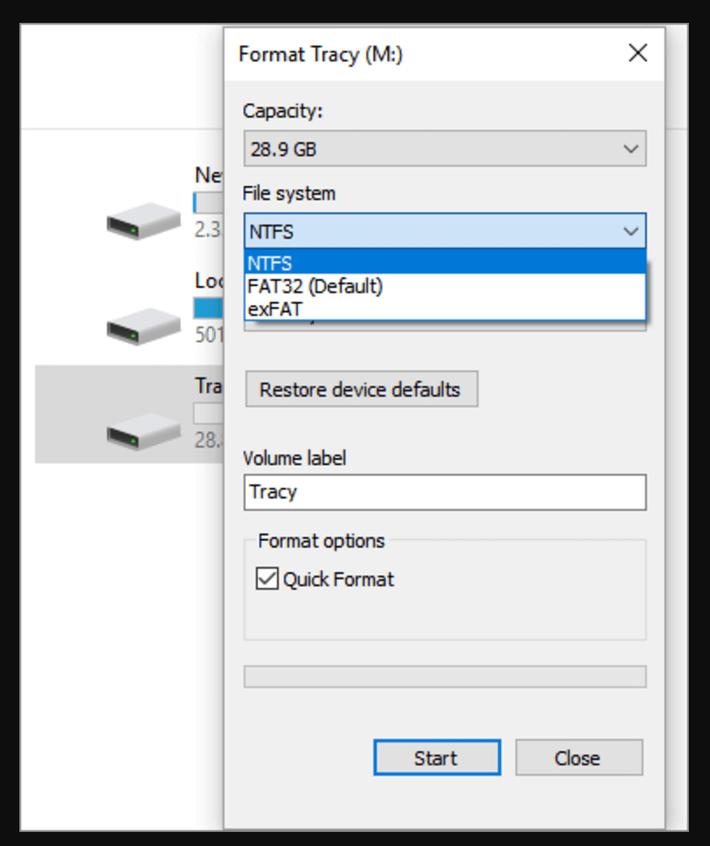
Task: Click the Tracy drive usage bar
Action: coord(210,412)
